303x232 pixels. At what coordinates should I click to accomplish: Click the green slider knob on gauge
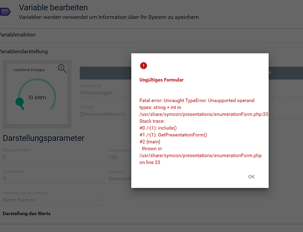19,102
